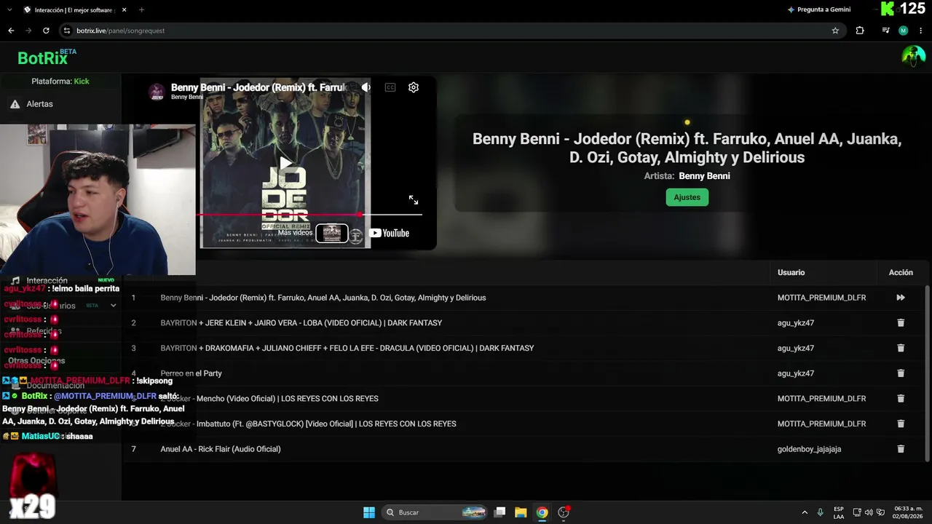Open File Explorer from the taskbar
Screen dimensions: 932x524
click(521, 512)
